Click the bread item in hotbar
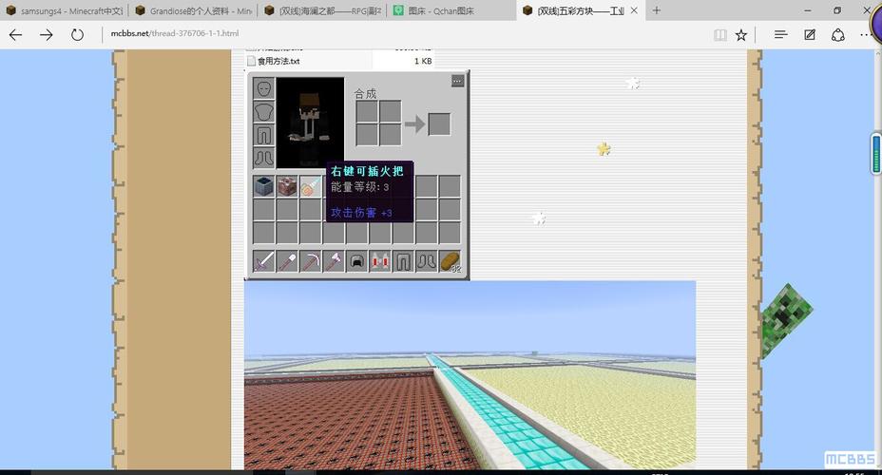 [450, 260]
